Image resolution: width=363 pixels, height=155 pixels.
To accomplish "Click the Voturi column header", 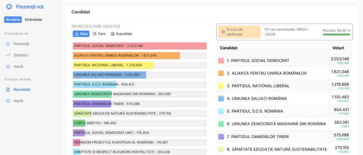I will (x=338, y=48).
